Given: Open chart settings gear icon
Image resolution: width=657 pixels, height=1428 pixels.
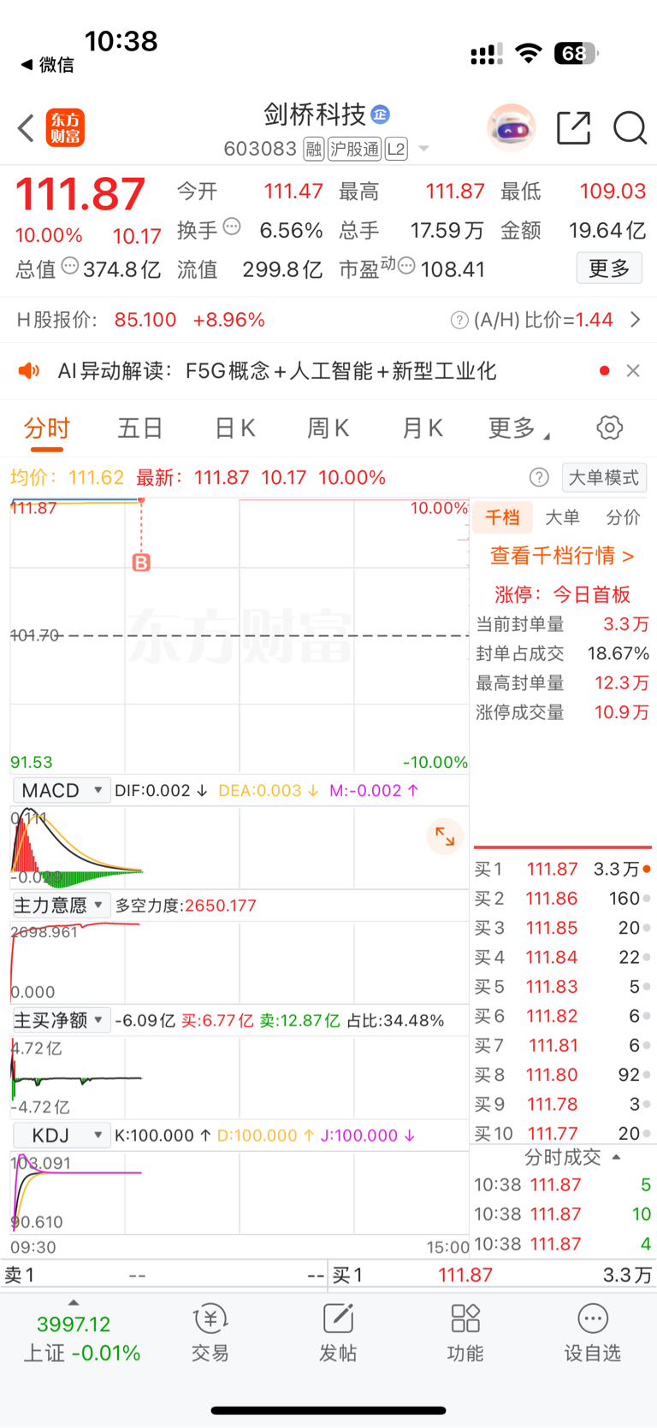Looking at the screenshot, I should pos(610,428).
